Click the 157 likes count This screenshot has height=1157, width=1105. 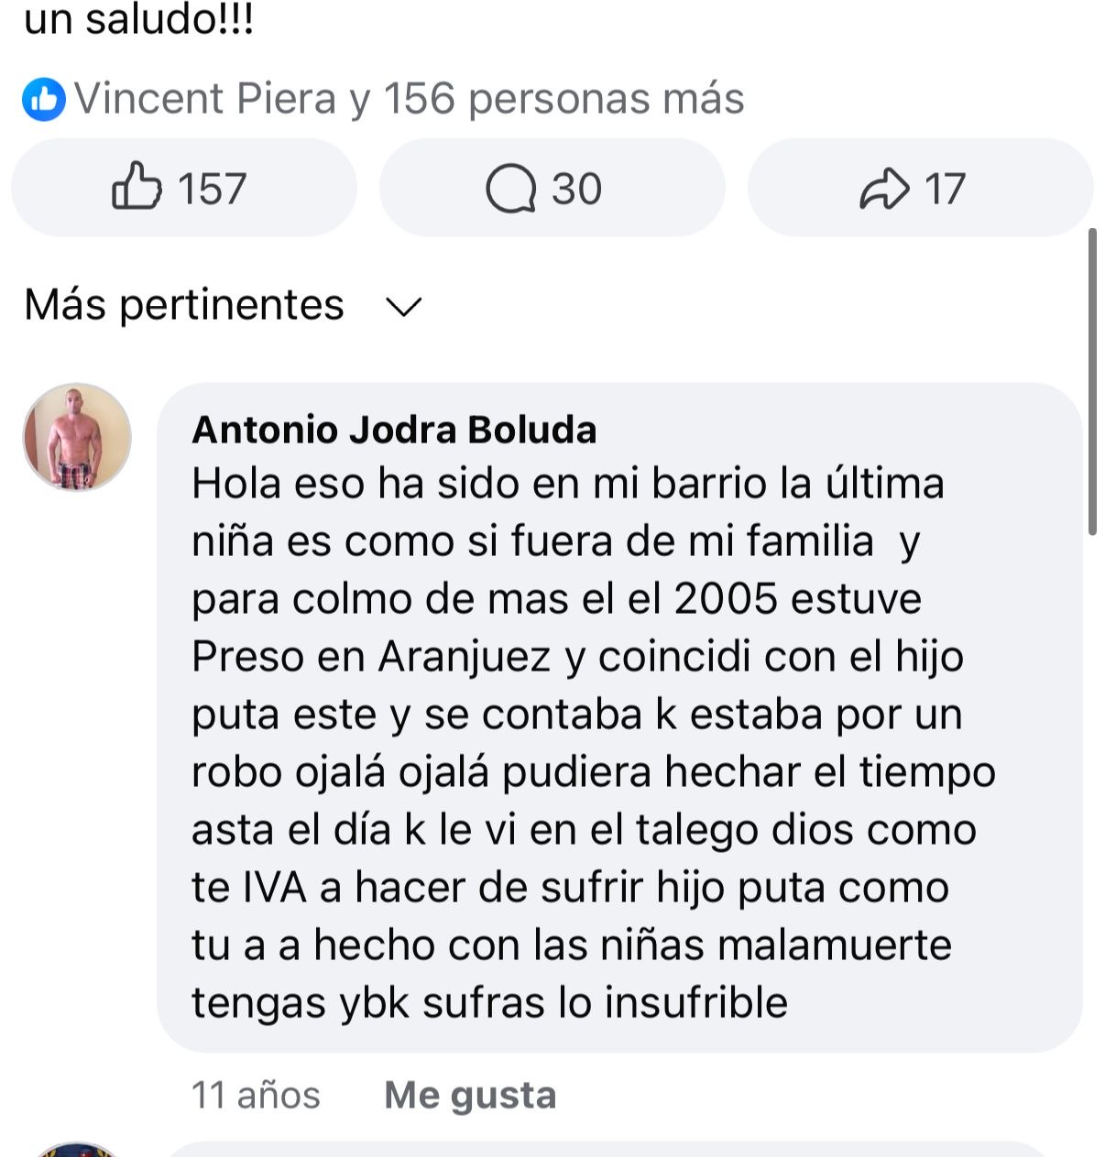click(x=212, y=189)
